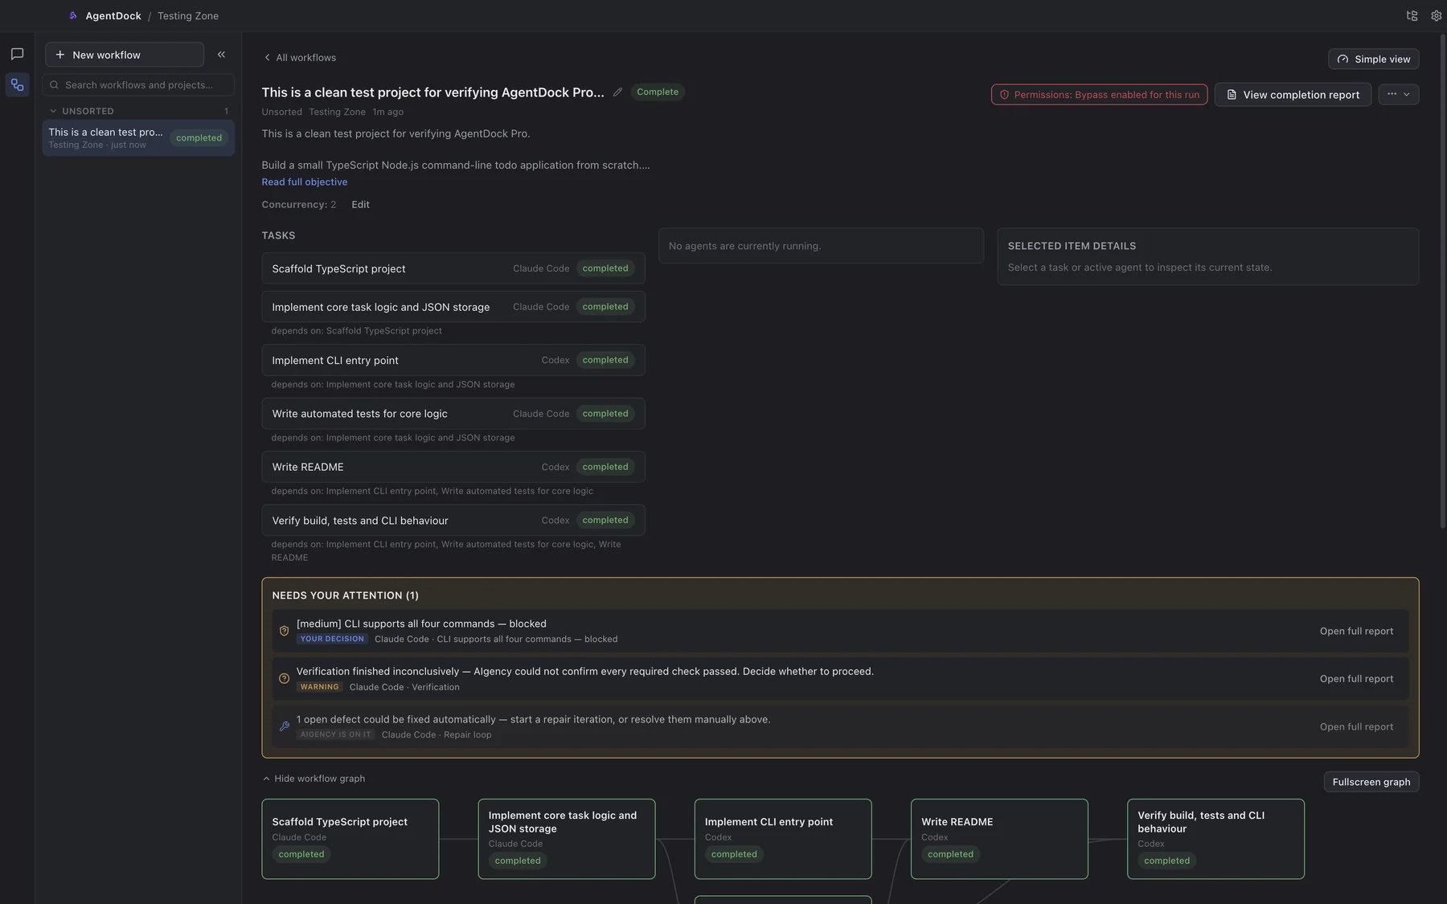Click Read full objective link
This screenshot has height=904, width=1447.
pos(305,182)
